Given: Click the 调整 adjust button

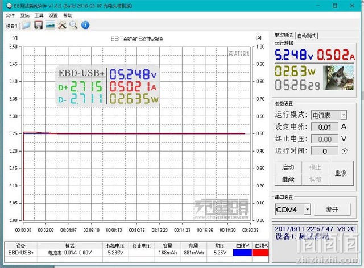Looking at the screenshot, I should point(315,179).
